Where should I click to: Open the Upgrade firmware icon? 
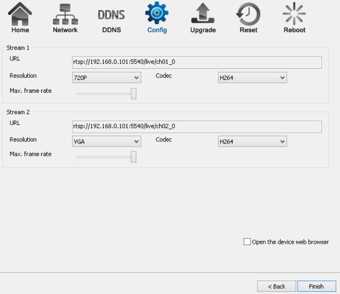[x=203, y=17]
